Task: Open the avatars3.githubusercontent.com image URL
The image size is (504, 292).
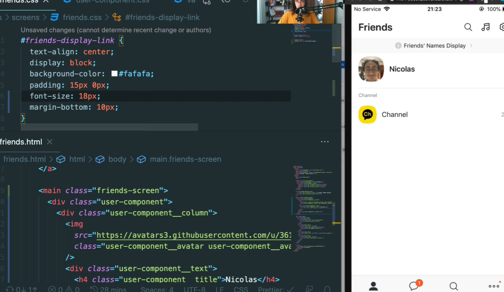Action: [x=194, y=235]
